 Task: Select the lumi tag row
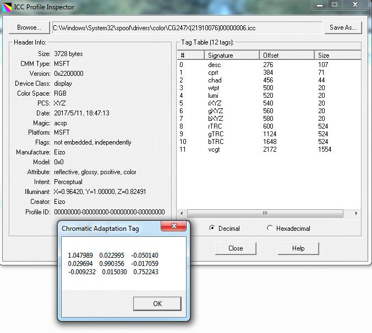pos(269,96)
